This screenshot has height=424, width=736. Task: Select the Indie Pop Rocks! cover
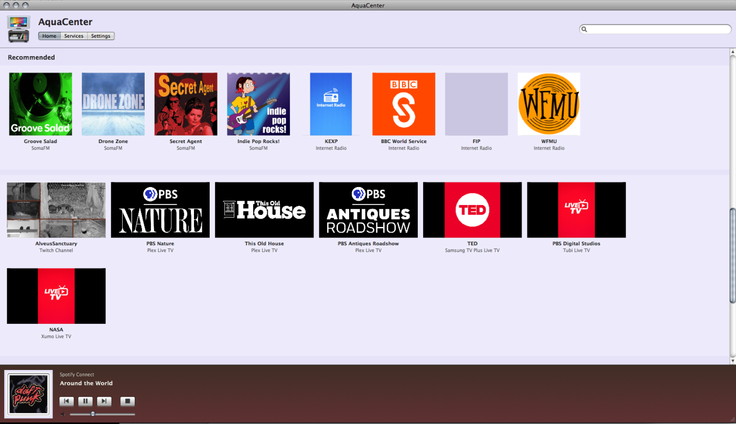[258, 104]
